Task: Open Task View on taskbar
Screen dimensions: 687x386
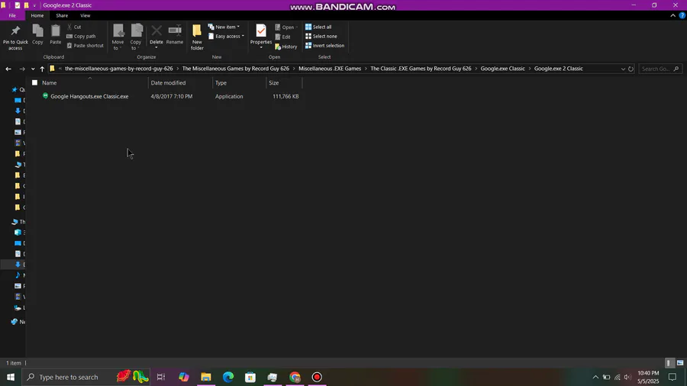Action: tap(161, 377)
